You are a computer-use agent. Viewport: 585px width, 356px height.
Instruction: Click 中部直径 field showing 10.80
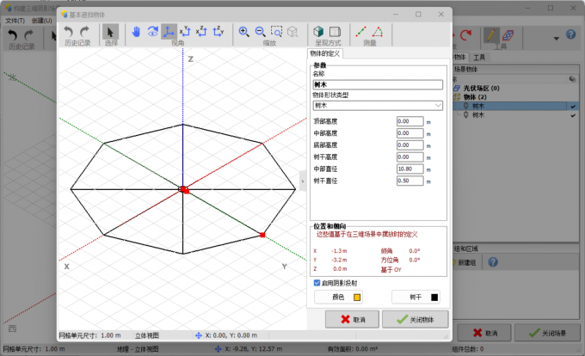tap(410, 169)
